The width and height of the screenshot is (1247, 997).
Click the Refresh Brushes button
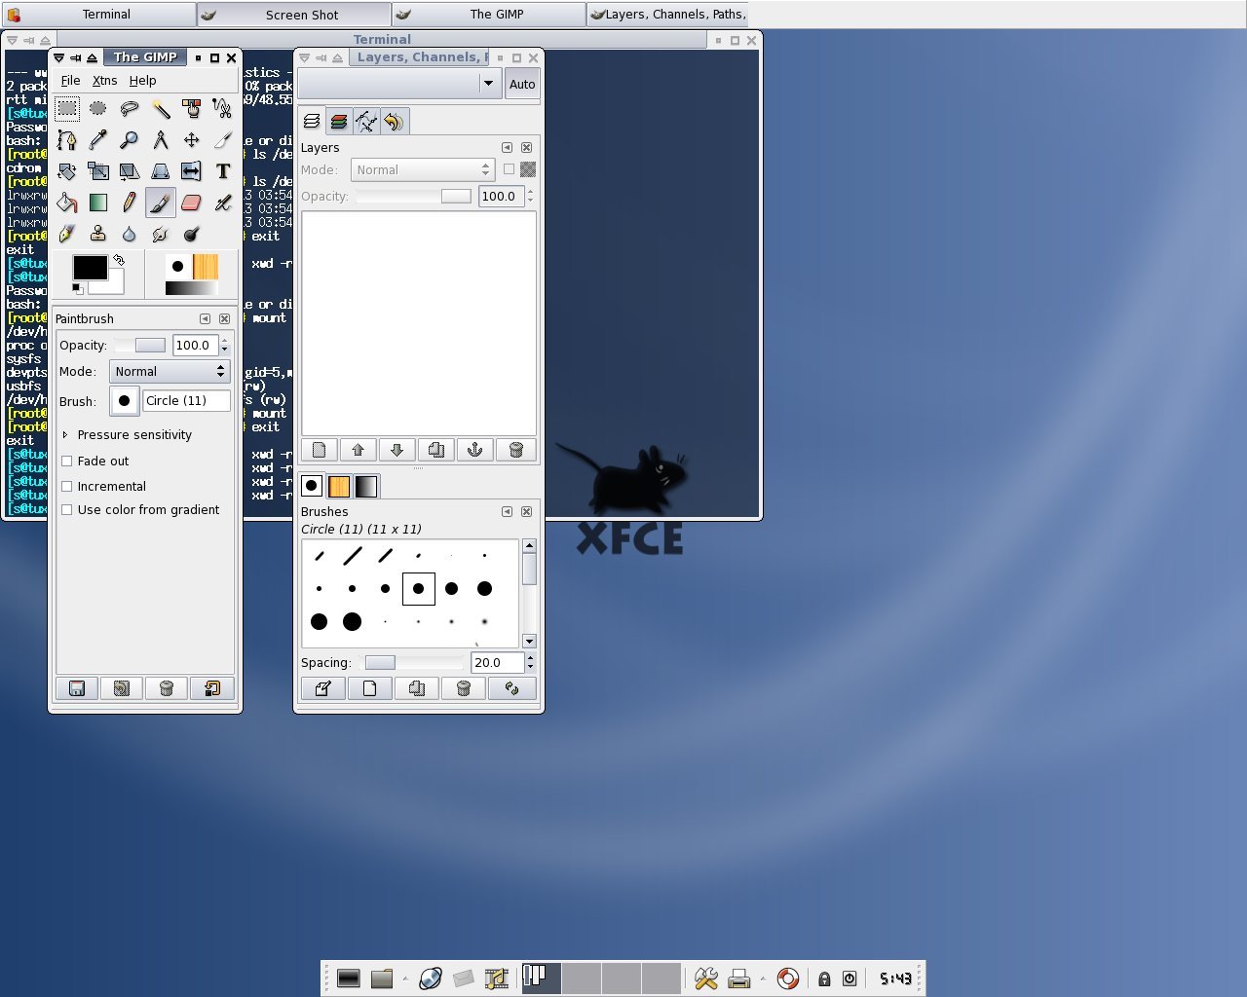511,688
